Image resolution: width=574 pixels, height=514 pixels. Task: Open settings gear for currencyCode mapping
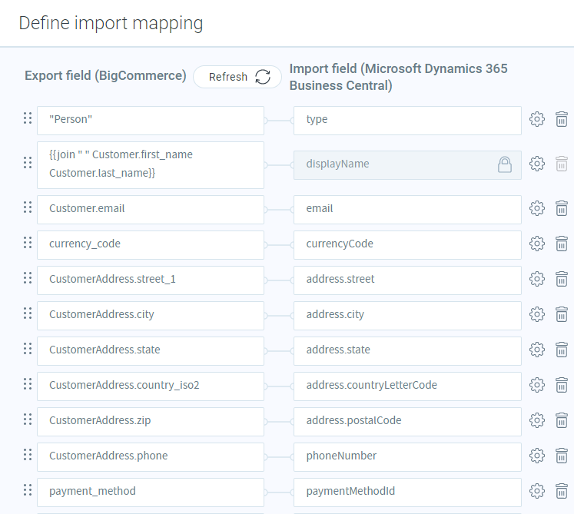[x=536, y=244]
